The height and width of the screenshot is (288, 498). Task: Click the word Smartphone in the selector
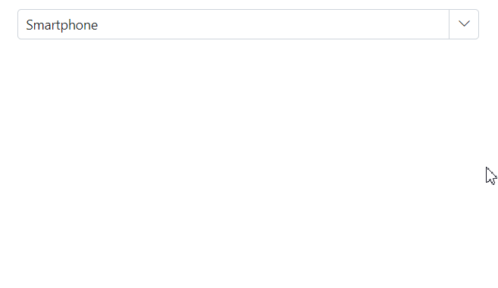tap(62, 25)
